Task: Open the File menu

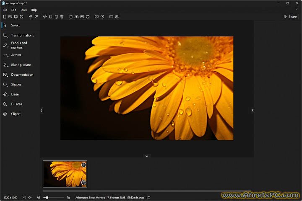Action: click(x=5, y=10)
